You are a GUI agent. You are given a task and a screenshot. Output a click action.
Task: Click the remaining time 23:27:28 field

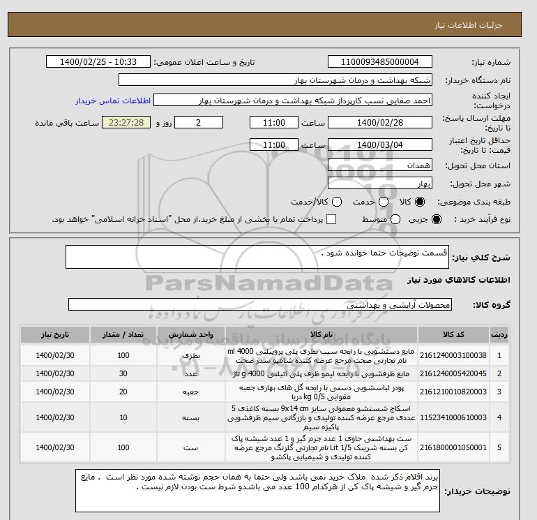click(126, 122)
